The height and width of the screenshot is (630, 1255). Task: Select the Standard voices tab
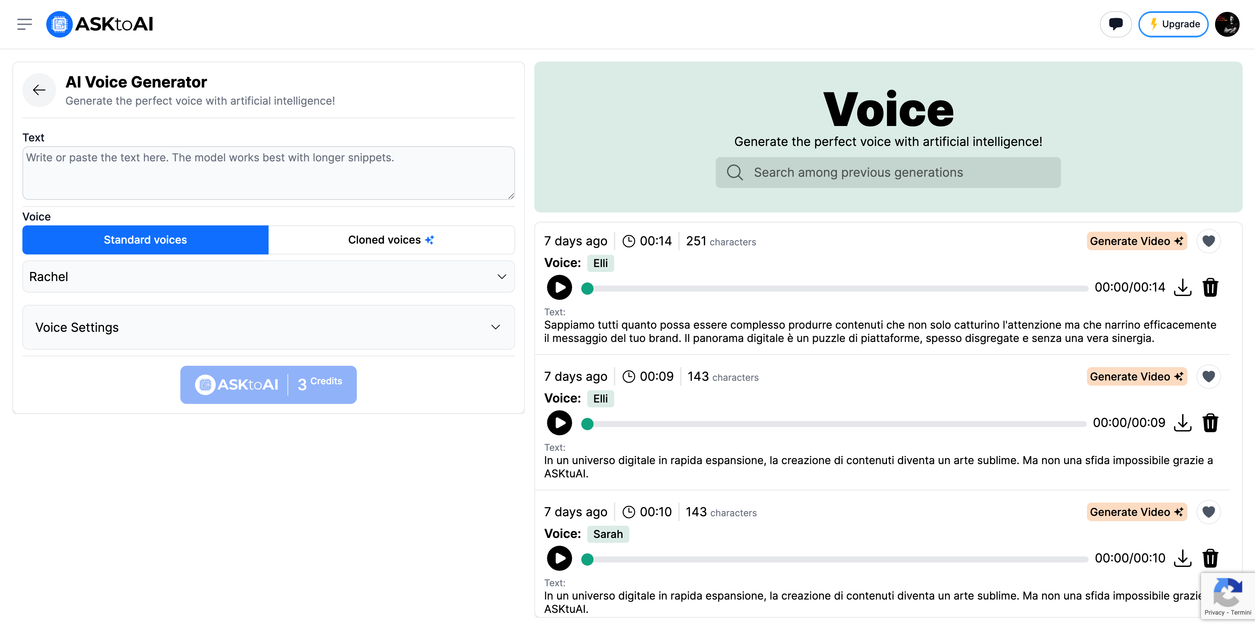coord(145,239)
